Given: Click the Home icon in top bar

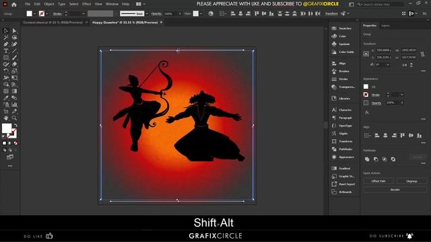Looking at the screenshot, I should (14, 5).
